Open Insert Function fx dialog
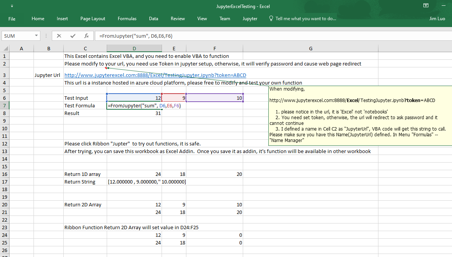This screenshot has height=257, width=452. 87,36
